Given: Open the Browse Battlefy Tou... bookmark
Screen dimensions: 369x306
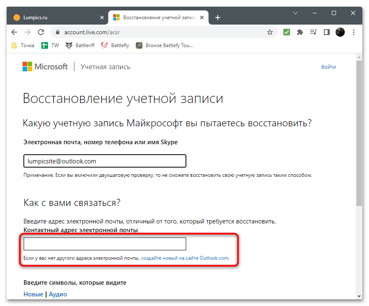Looking at the screenshot, I should [164, 45].
